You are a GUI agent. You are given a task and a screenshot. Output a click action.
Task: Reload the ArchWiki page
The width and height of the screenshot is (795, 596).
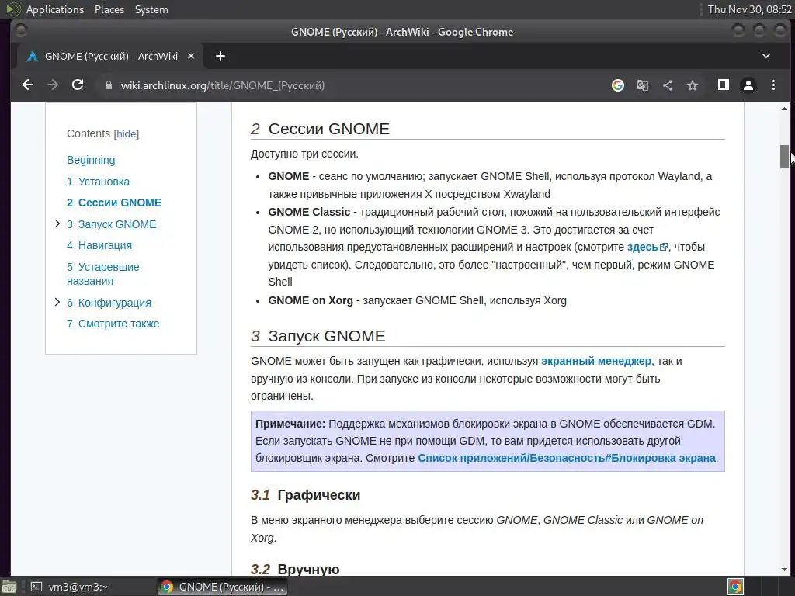point(78,85)
